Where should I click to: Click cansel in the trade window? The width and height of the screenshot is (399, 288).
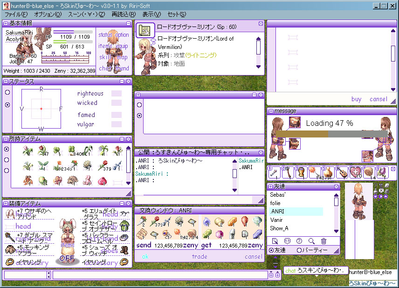click(x=253, y=256)
